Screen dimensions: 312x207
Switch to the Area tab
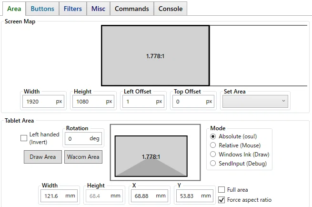[14, 9]
